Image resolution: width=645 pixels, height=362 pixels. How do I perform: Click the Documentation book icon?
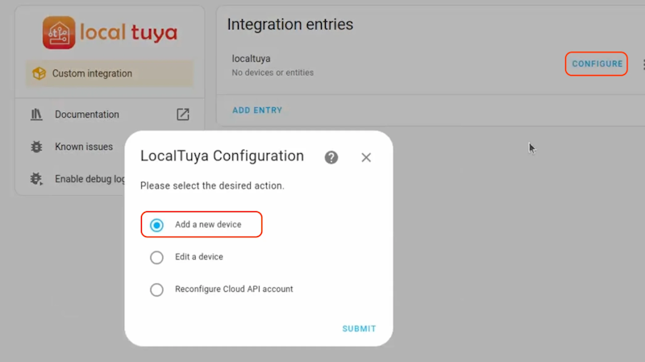click(x=36, y=114)
